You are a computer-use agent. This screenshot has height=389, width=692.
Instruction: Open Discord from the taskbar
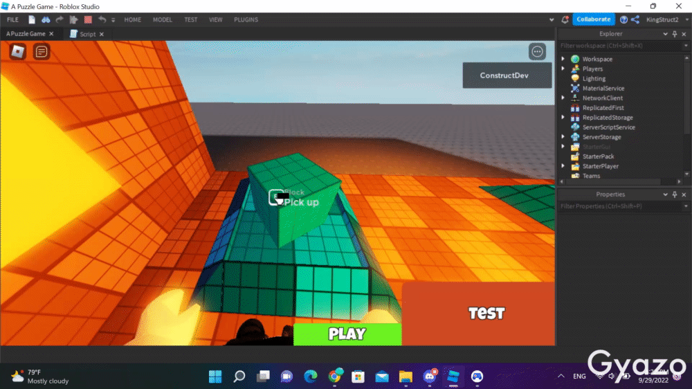(430, 377)
